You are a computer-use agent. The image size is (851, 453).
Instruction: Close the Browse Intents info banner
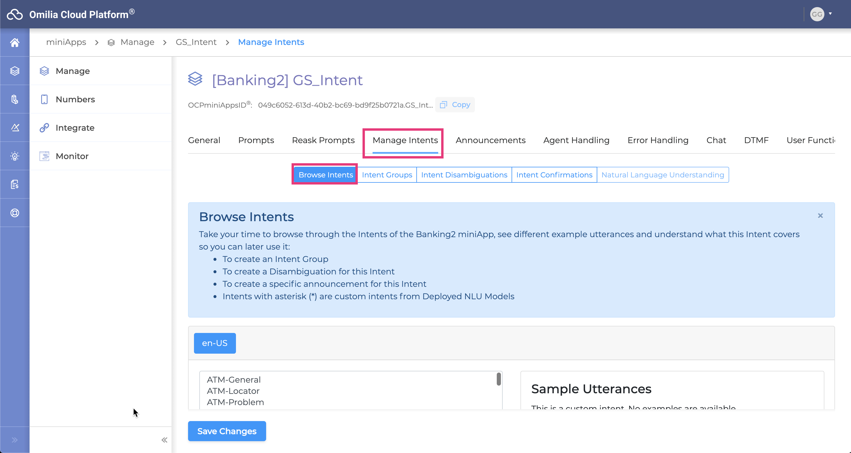point(820,216)
